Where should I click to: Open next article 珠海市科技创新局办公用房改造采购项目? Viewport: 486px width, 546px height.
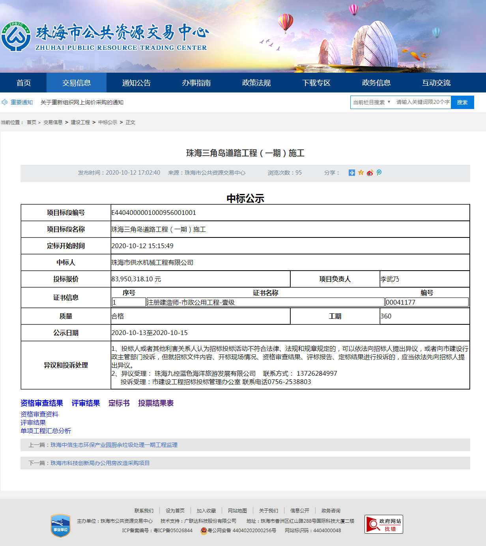click(x=100, y=463)
